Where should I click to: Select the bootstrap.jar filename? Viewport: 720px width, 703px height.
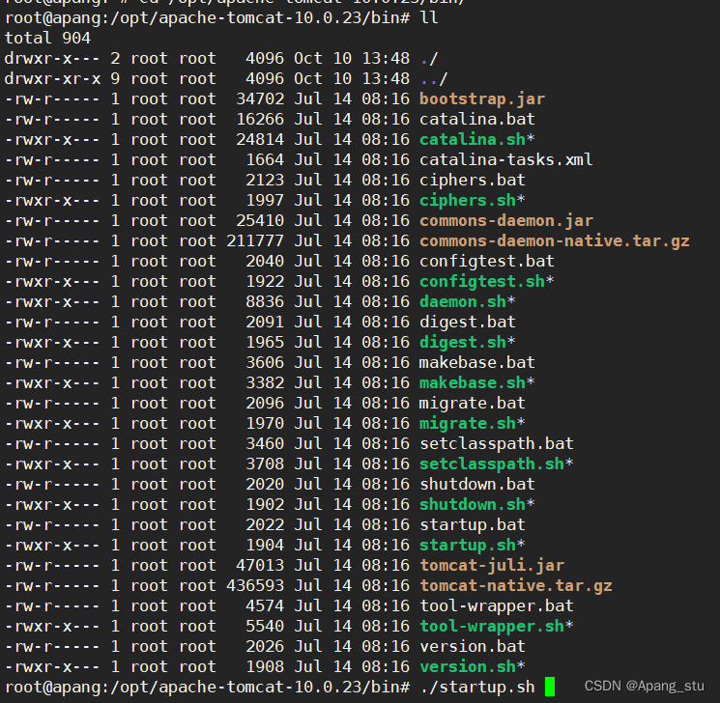(482, 99)
